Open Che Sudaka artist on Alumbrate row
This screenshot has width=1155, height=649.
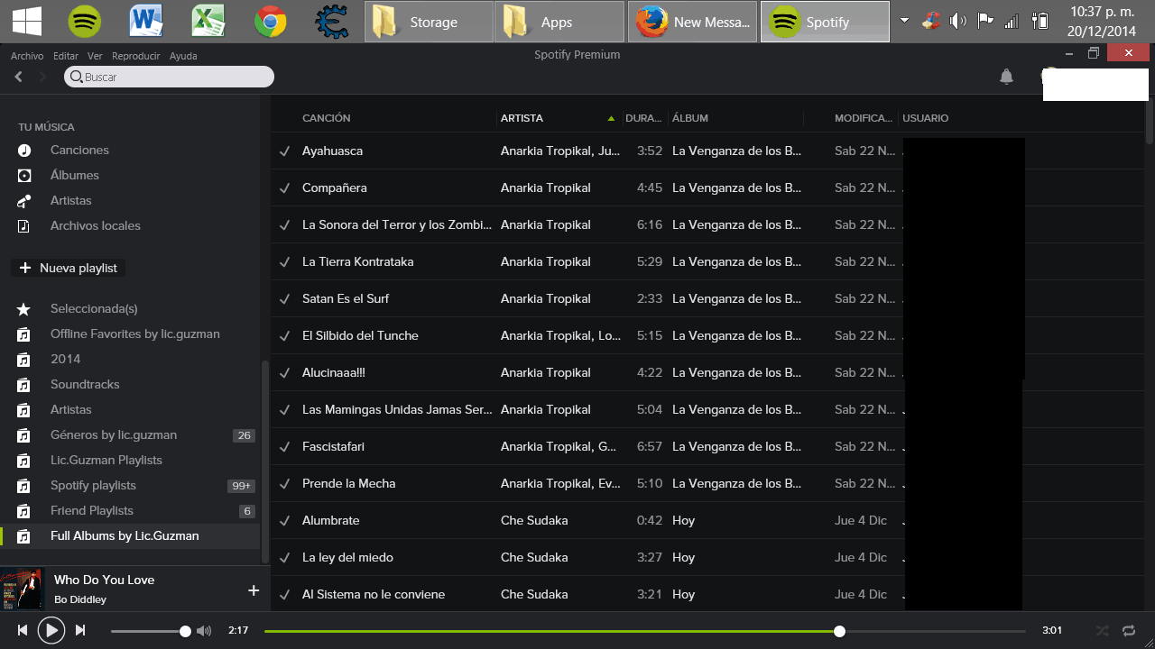534,520
